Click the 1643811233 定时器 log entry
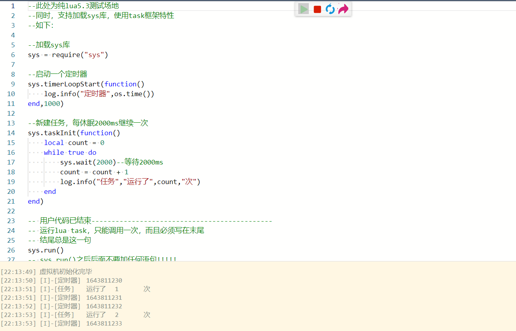 (x=104, y=323)
